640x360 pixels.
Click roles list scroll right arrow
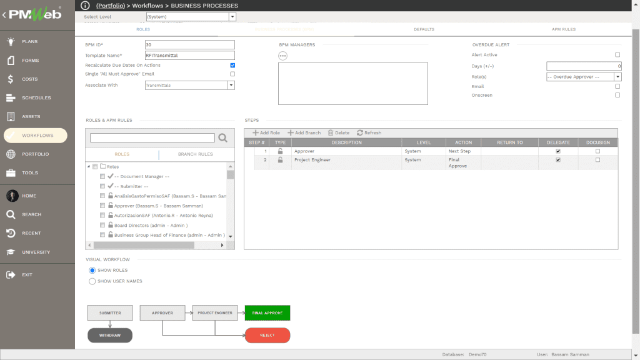222,245
